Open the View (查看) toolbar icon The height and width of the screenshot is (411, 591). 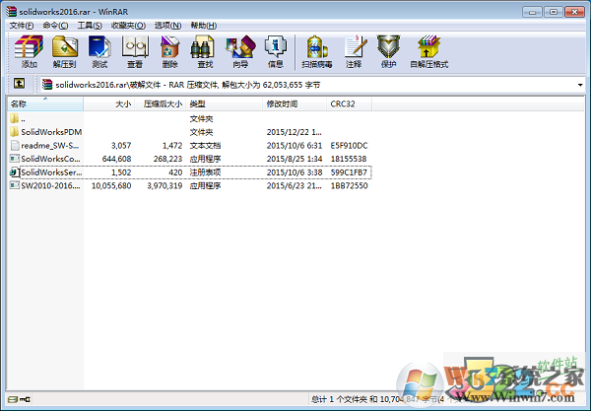click(x=134, y=49)
